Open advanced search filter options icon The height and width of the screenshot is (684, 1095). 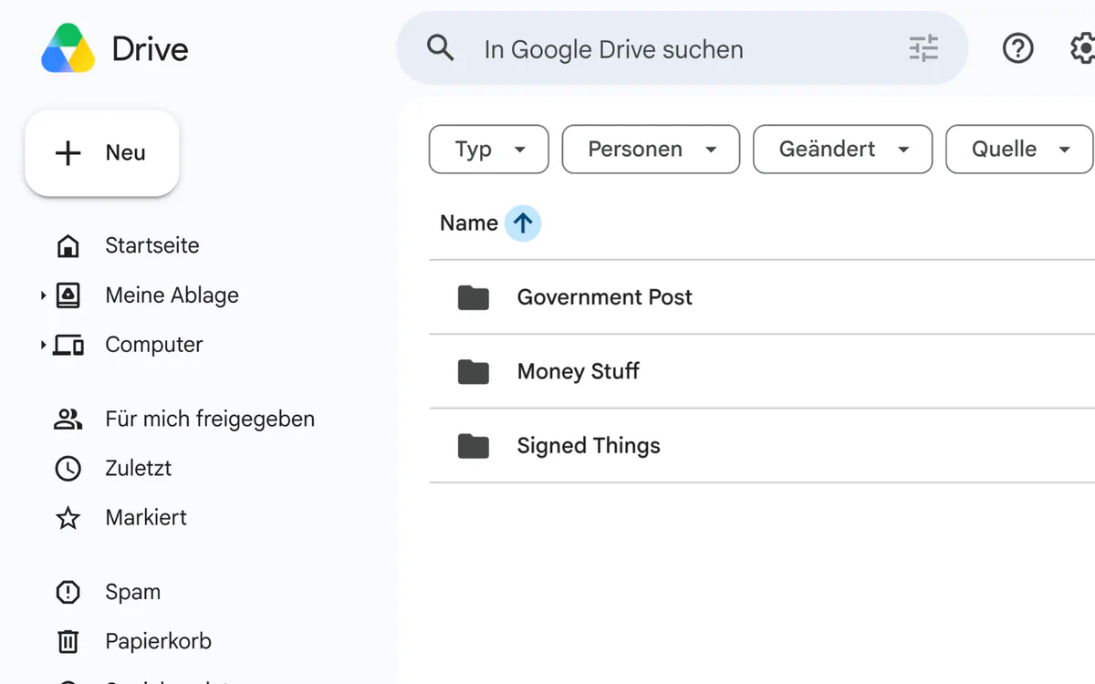point(923,48)
